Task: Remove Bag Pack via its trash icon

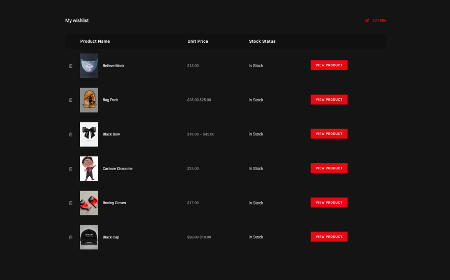Action: click(71, 100)
